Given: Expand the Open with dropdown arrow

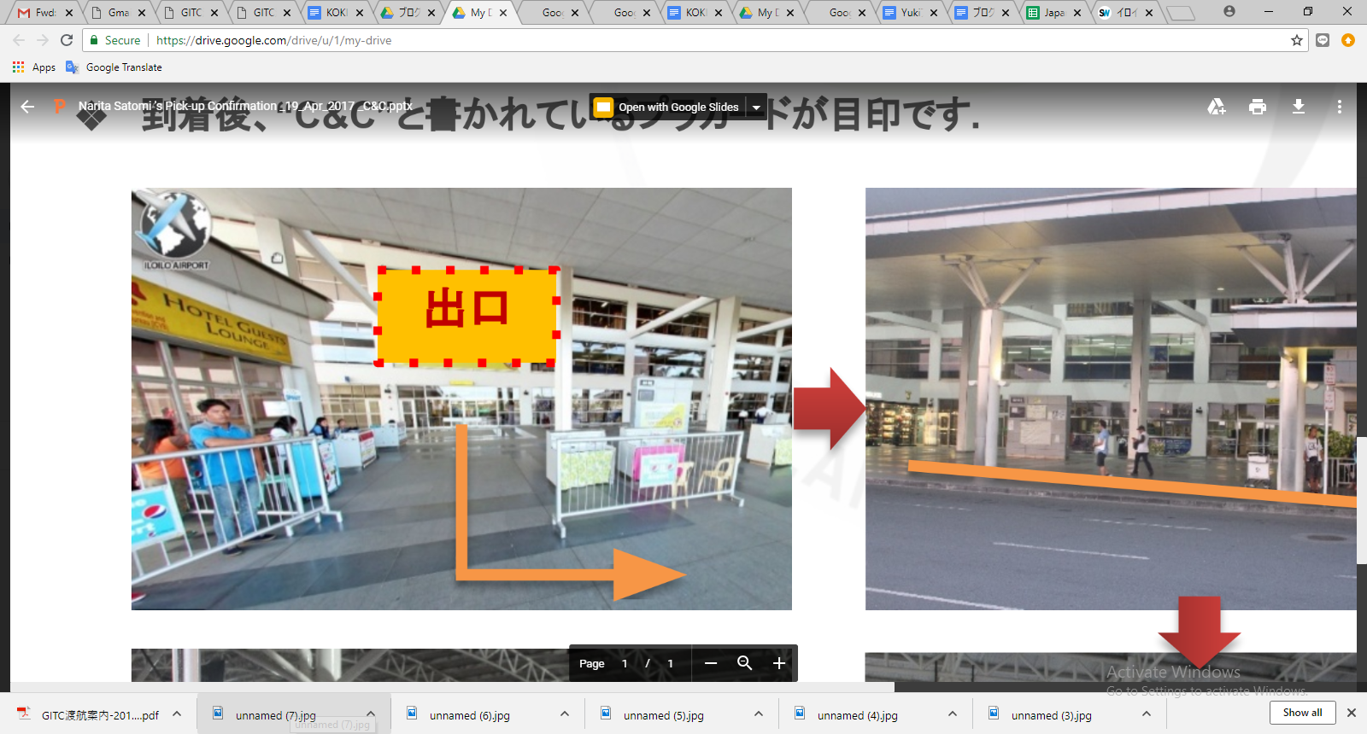Looking at the screenshot, I should (x=756, y=107).
